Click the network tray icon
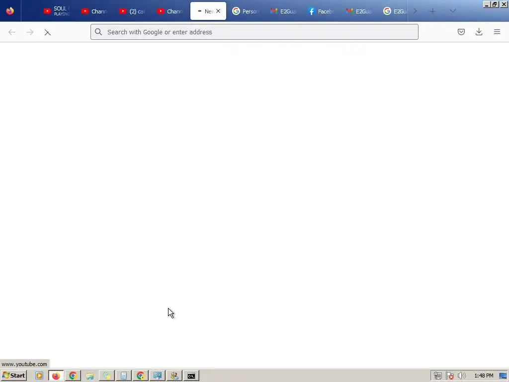This screenshot has width=509, height=382. pos(437,376)
